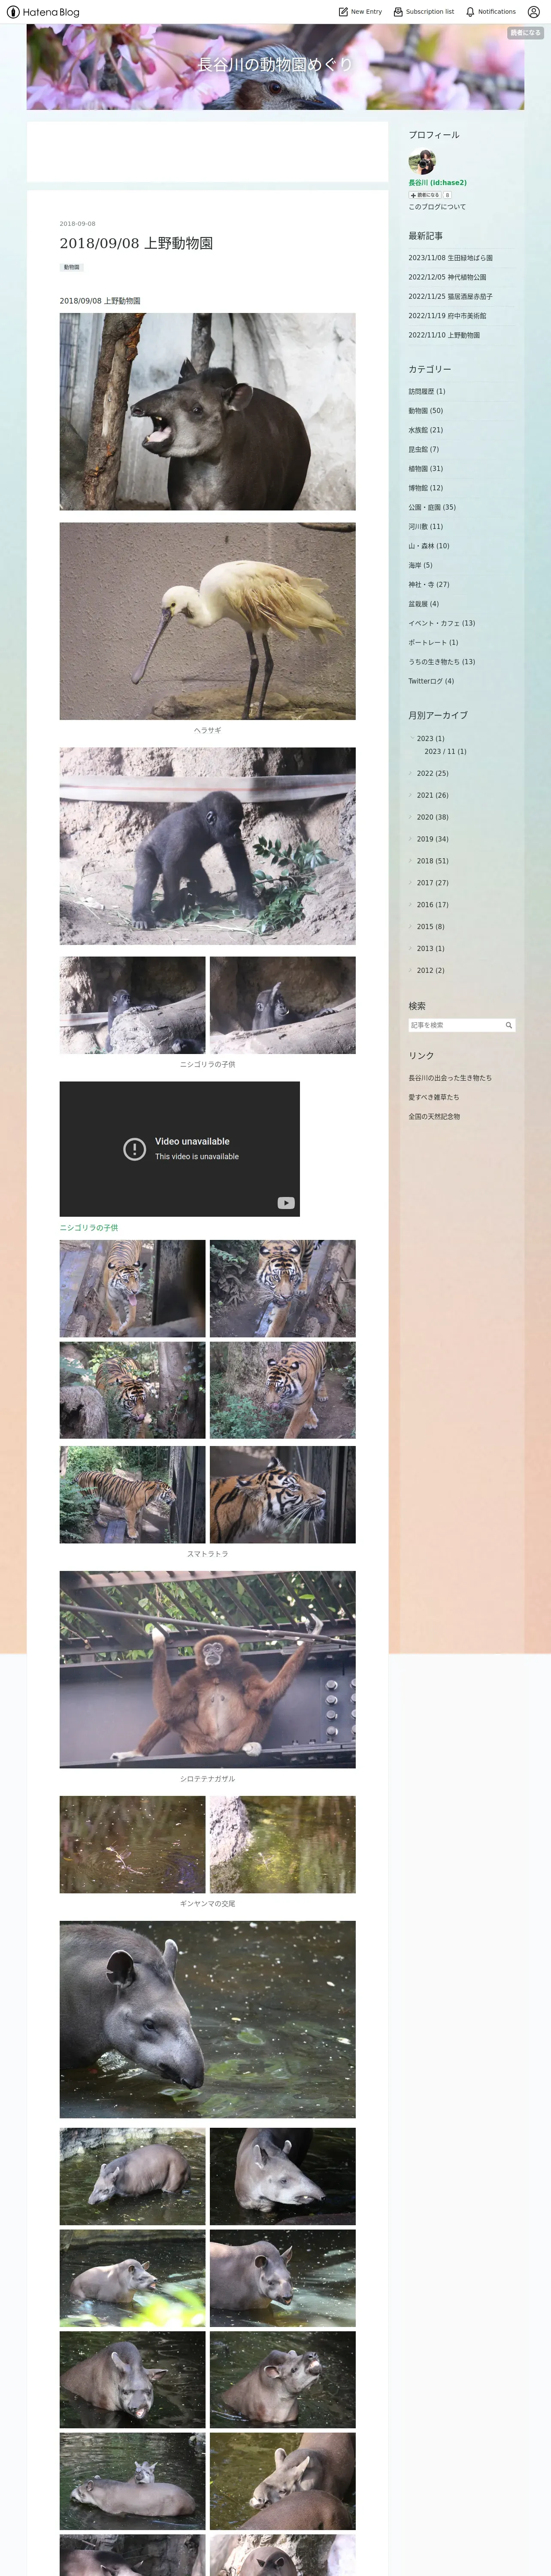
Task: Select category 公園・庭園 (35)
Action: click(432, 508)
